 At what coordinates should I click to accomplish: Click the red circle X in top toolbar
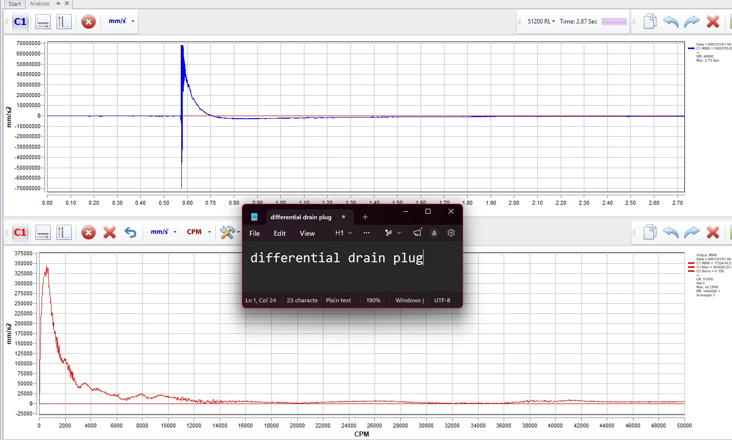coord(89,22)
